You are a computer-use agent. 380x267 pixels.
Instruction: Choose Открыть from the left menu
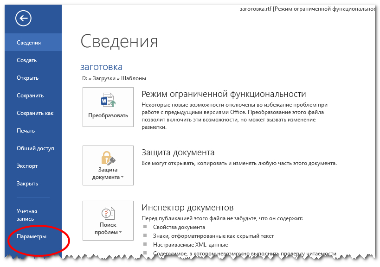tap(27, 78)
